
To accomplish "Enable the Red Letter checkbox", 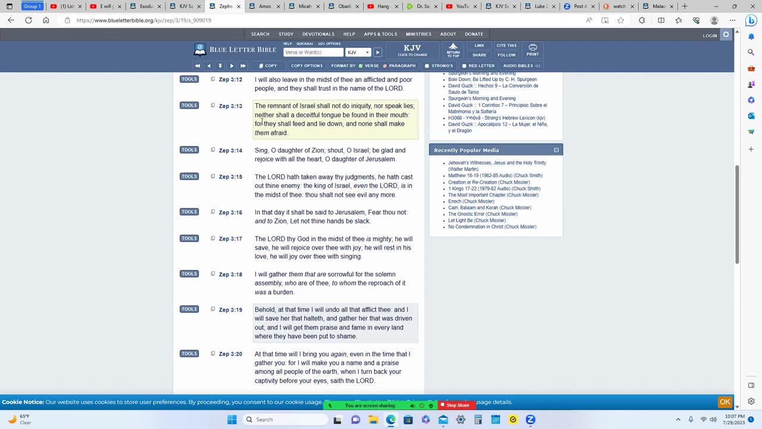I will [x=464, y=66].
